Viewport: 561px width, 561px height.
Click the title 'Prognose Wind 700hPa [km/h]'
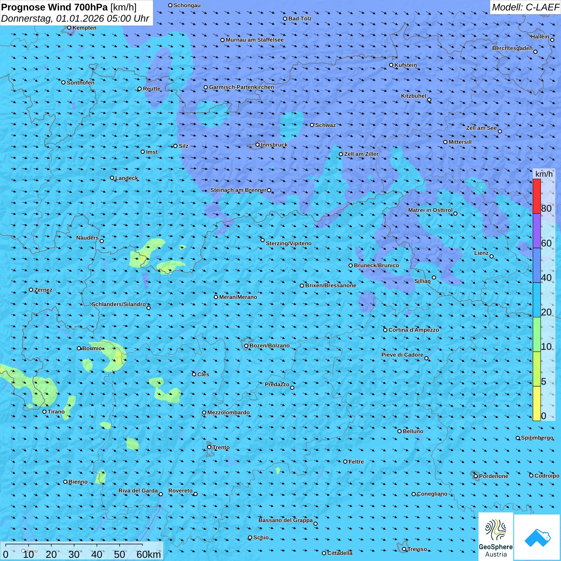[x=69, y=7]
